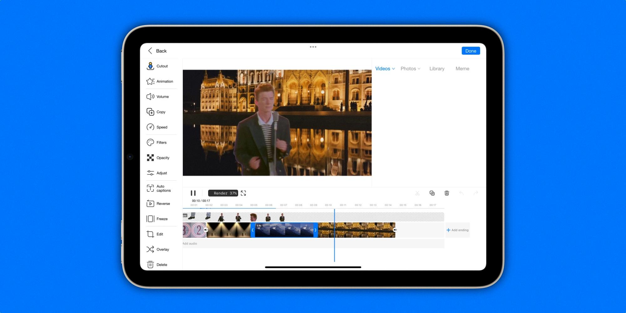Select the countdown 3-2 clip

(x=194, y=230)
